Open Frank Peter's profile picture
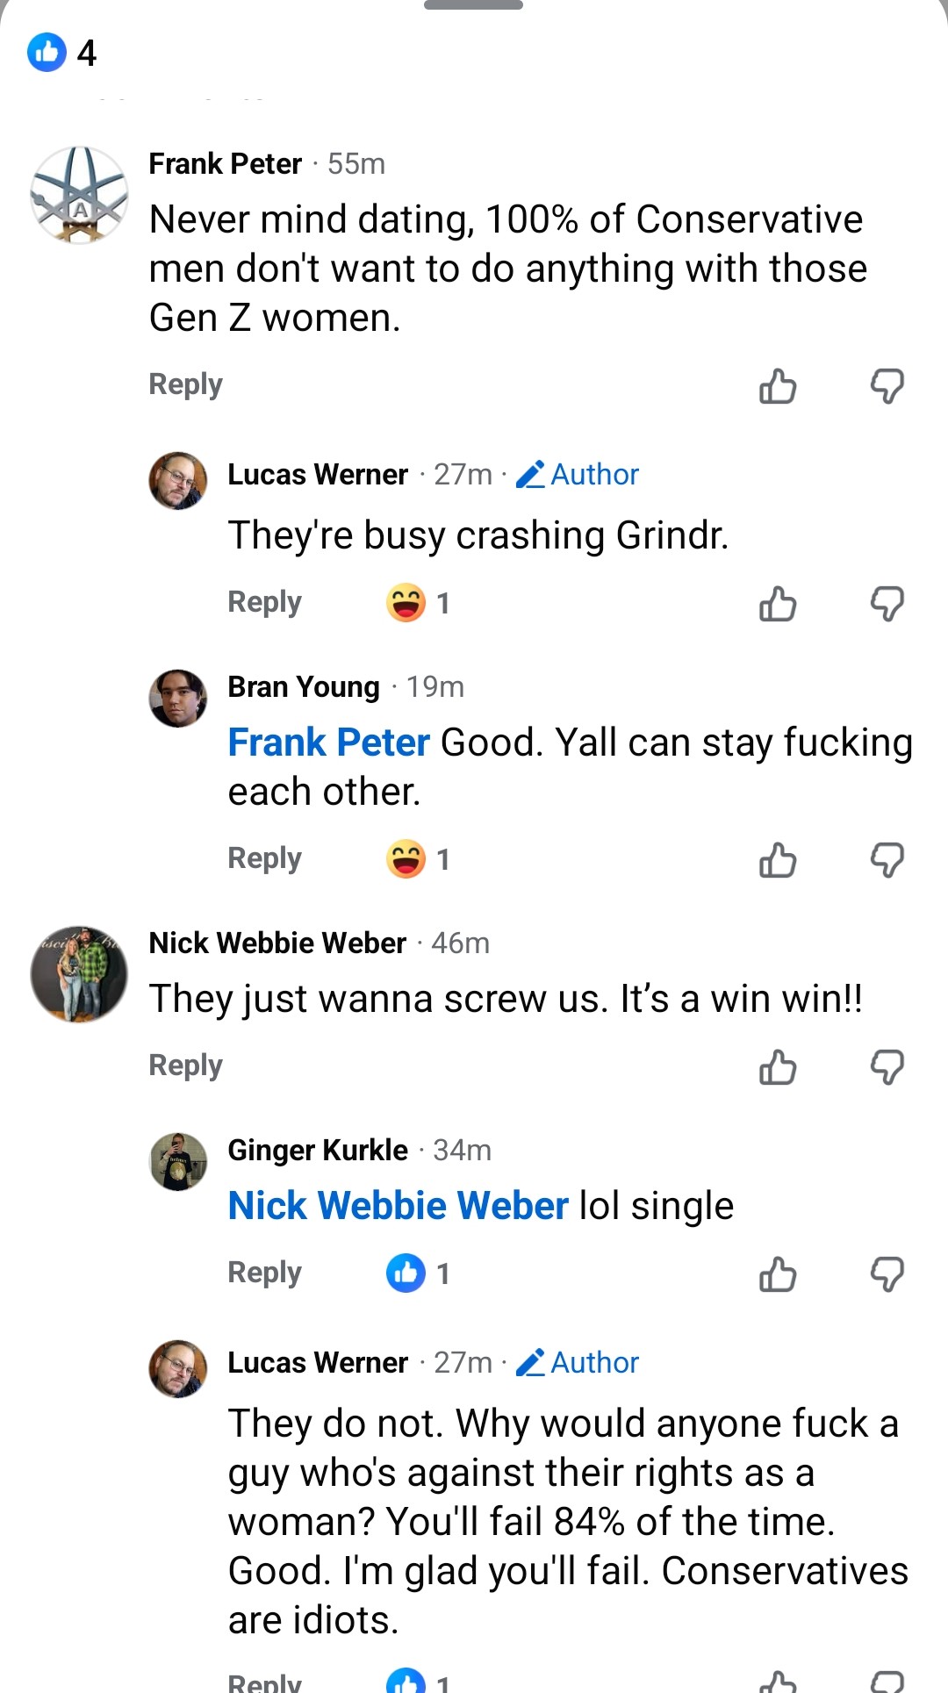This screenshot has width=948, height=1693. [79, 195]
